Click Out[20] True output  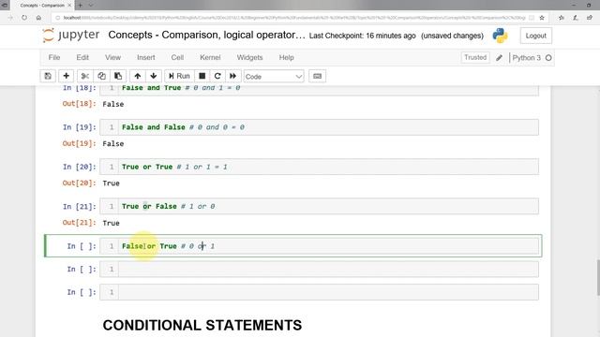click(x=111, y=183)
